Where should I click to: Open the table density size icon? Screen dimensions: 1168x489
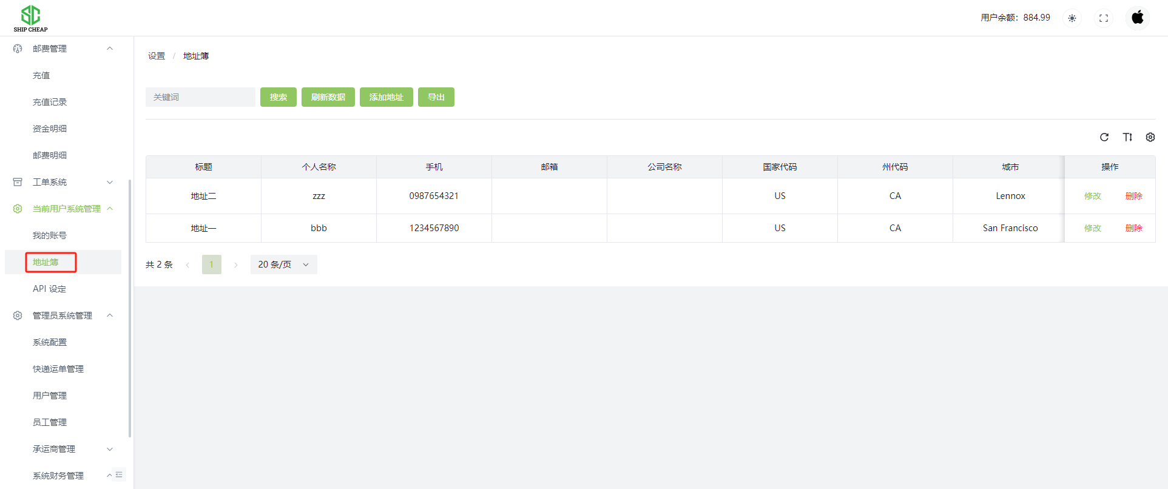pyautogui.click(x=1127, y=137)
